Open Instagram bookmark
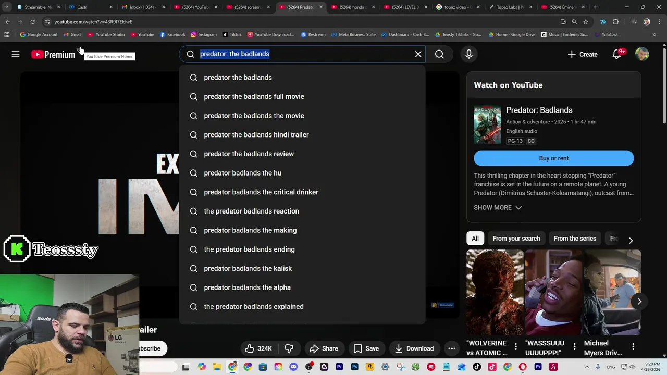 [x=203, y=35]
